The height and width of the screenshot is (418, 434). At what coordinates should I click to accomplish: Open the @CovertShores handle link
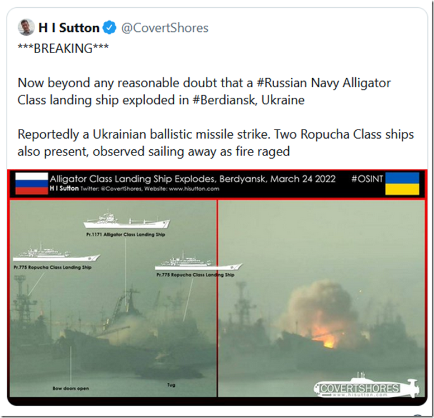click(165, 28)
